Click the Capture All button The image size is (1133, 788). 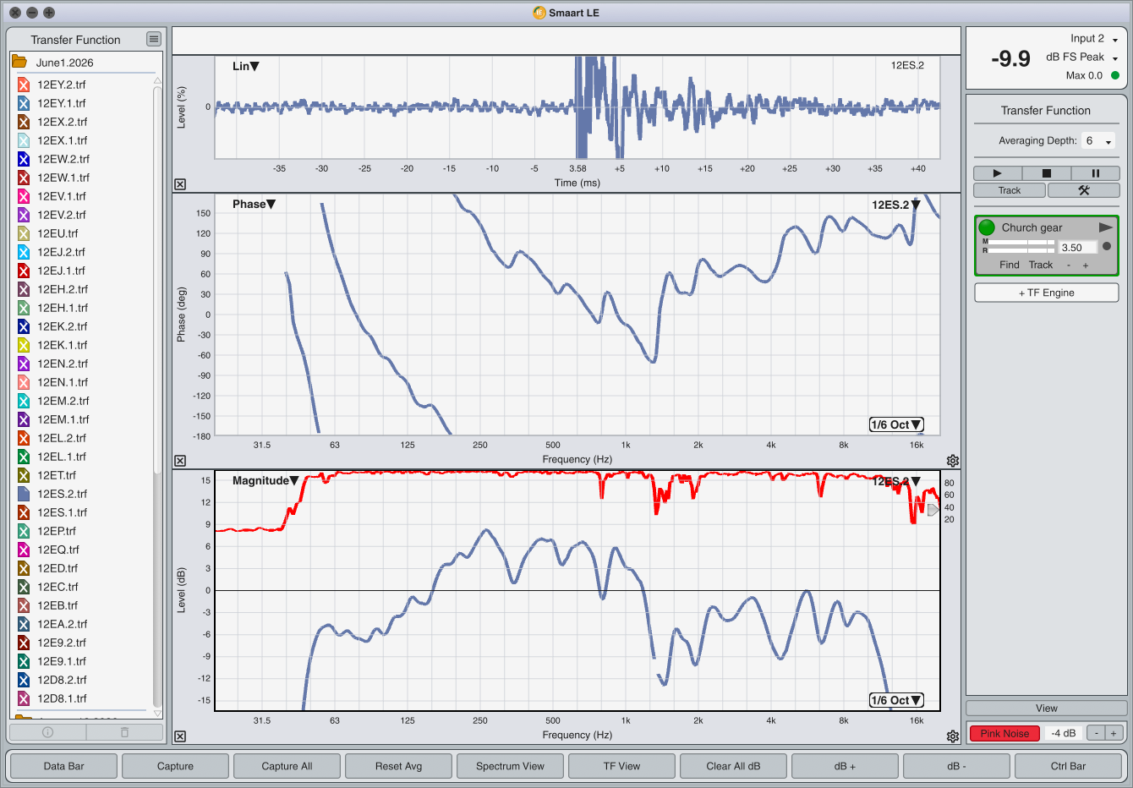pos(287,766)
